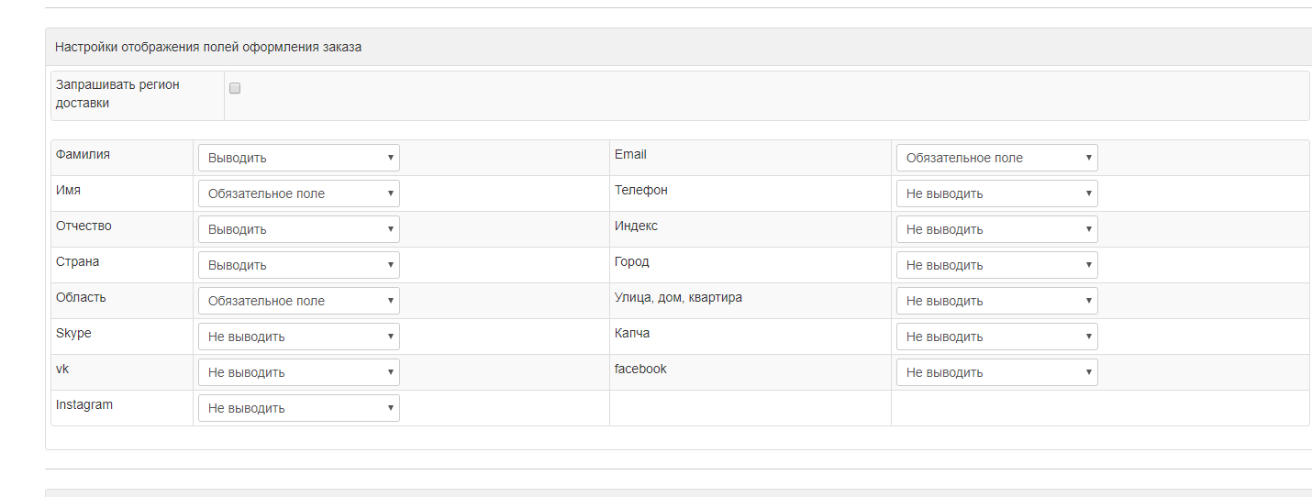1312x497 pixels.
Task: Open the Имя field dropdown
Action: [x=299, y=193]
